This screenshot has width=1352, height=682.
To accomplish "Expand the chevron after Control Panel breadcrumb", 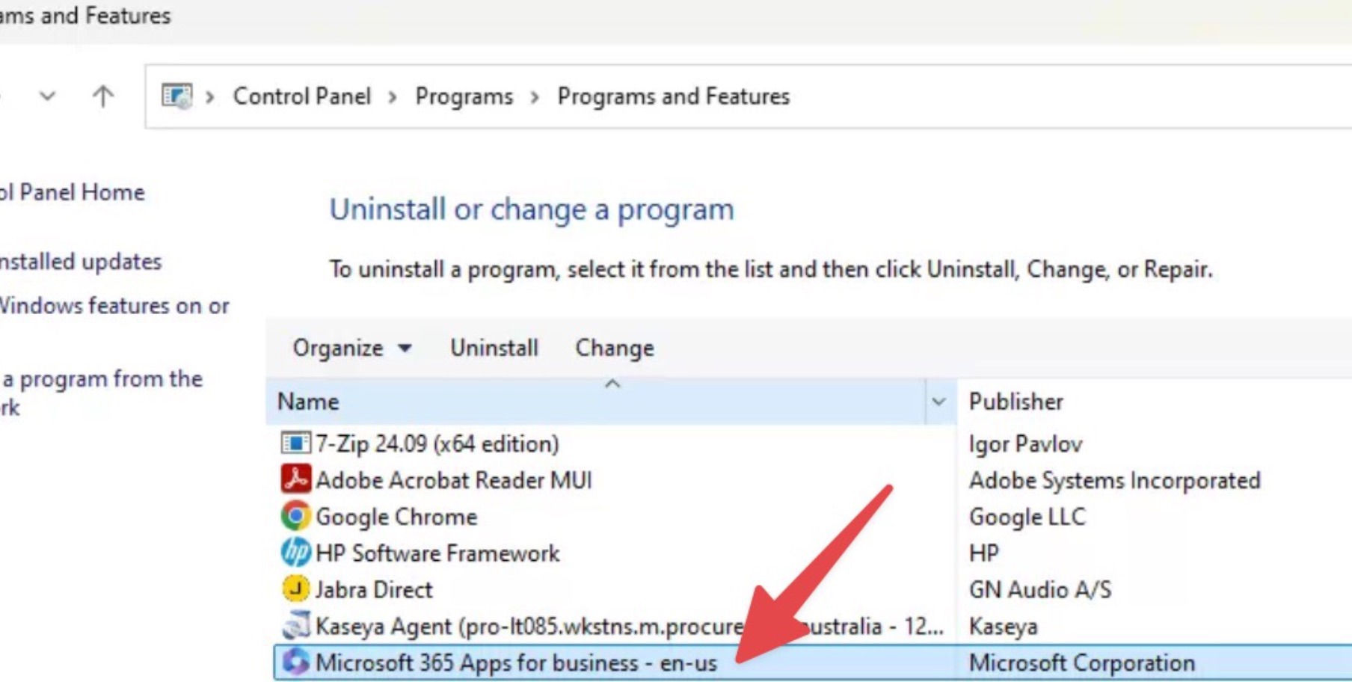I will point(393,97).
